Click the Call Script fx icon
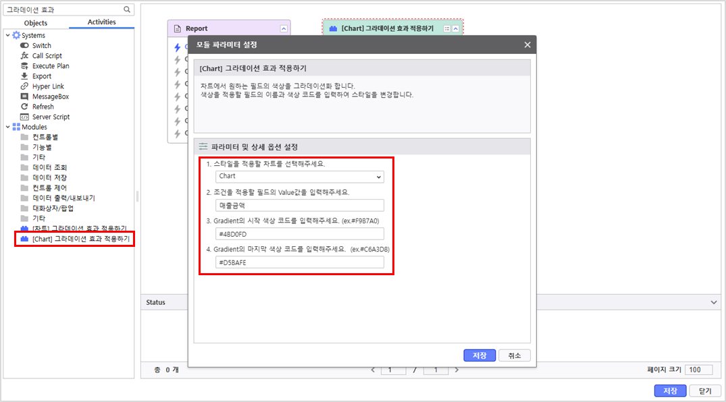Image resolution: width=726 pixels, height=402 pixels. (24, 55)
